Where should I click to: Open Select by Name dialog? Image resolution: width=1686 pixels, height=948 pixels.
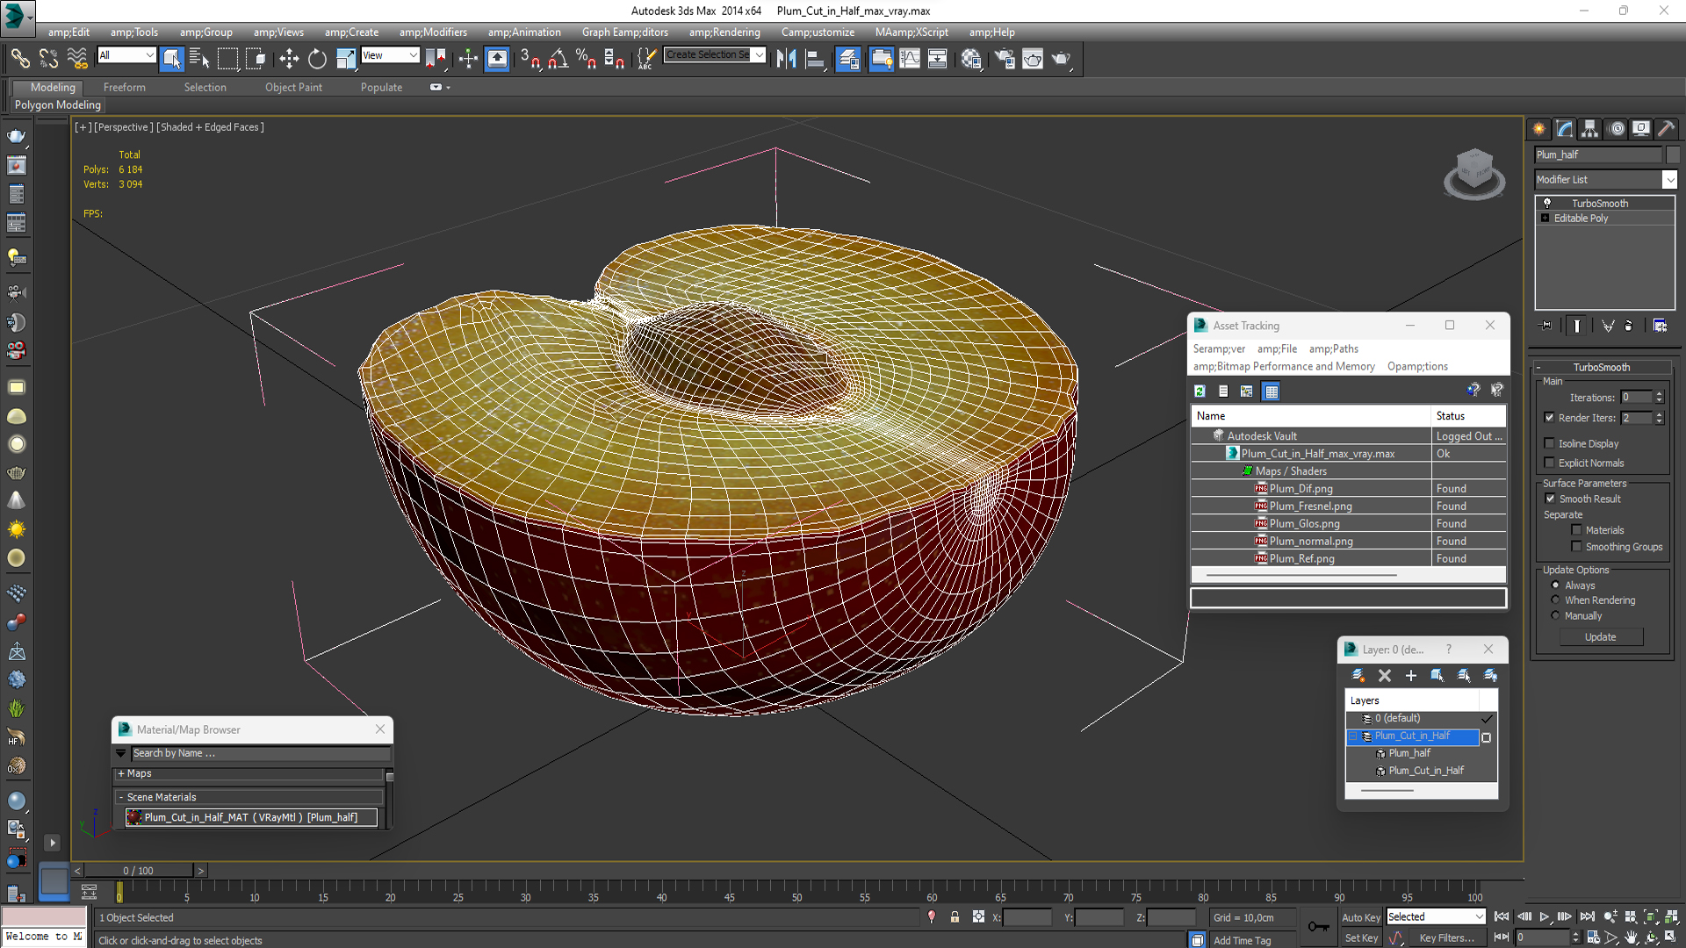[x=199, y=59]
